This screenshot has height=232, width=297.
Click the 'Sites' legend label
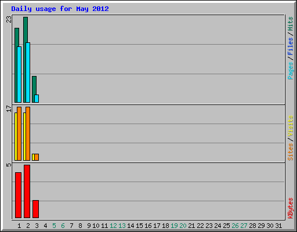pos(291,152)
